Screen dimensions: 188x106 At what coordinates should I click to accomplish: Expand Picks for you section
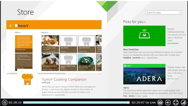(134, 22)
